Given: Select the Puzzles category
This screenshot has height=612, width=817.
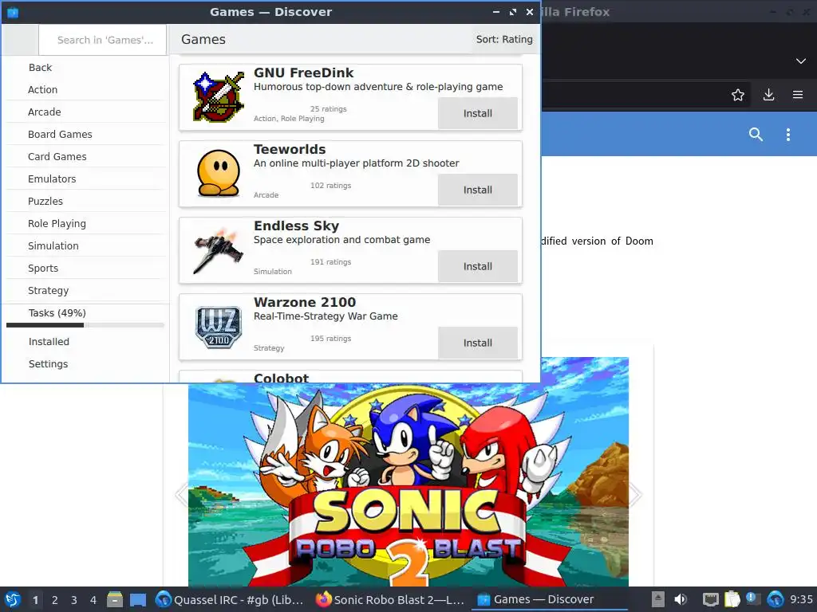Looking at the screenshot, I should [86, 202].
